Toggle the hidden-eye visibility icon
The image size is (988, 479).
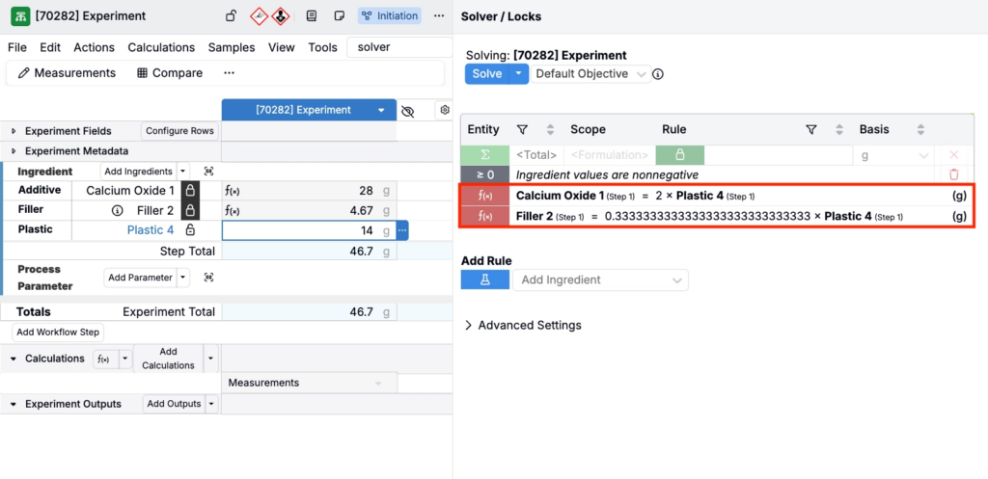pos(408,111)
